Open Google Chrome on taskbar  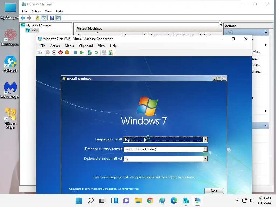tap(150, 201)
